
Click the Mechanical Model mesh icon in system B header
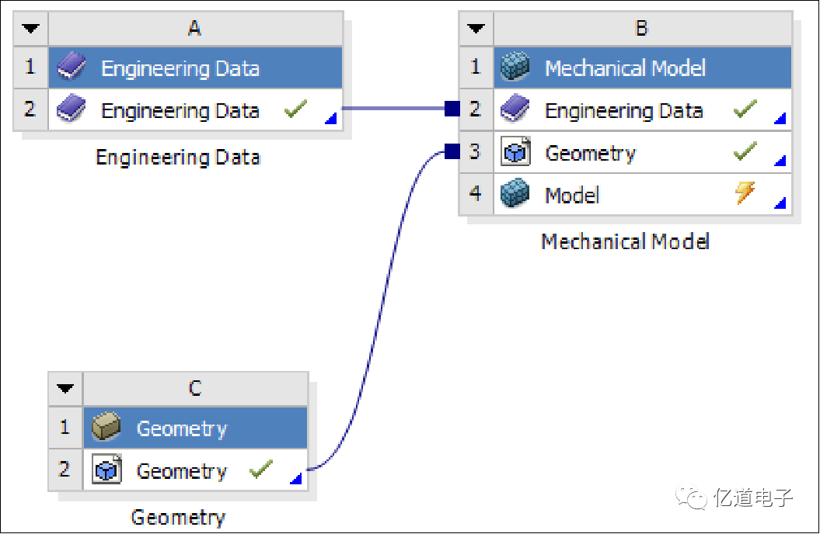click(515, 68)
